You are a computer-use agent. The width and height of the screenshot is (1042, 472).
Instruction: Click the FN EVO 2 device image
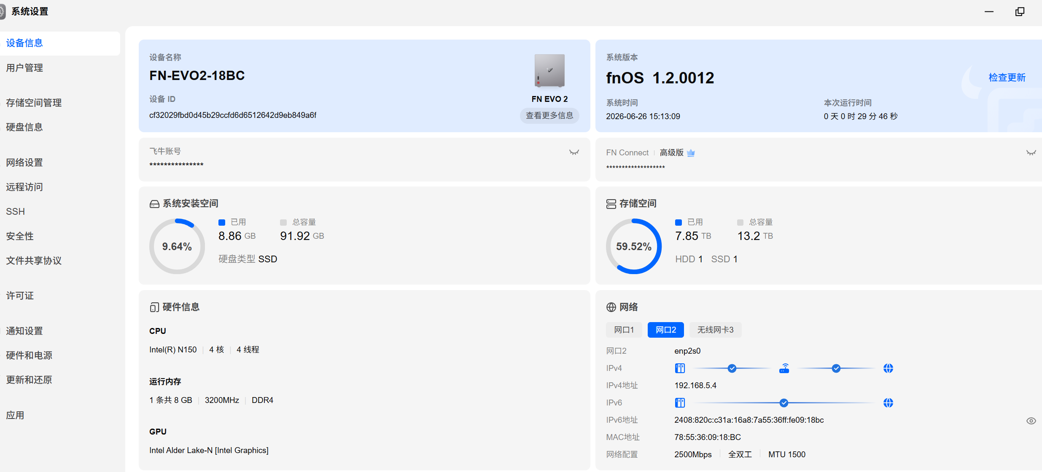point(549,71)
